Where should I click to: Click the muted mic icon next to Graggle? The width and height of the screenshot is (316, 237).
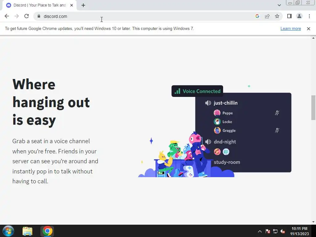[x=277, y=131]
